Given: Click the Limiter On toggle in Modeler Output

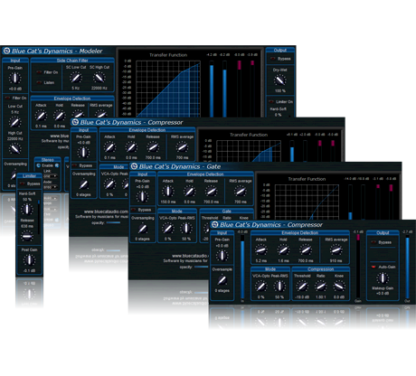Looking at the screenshot, I should [271, 102].
